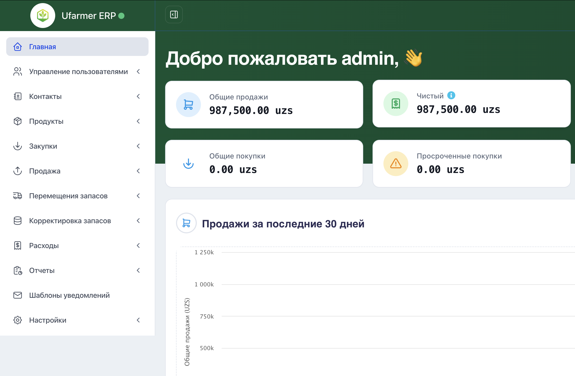This screenshot has width=575, height=376.
Task: Select the Главная home icon
Action: point(18,47)
